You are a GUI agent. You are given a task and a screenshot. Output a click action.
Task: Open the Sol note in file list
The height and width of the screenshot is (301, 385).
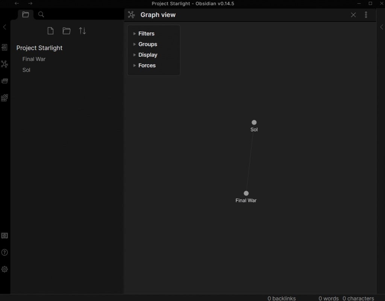click(26, 70)
